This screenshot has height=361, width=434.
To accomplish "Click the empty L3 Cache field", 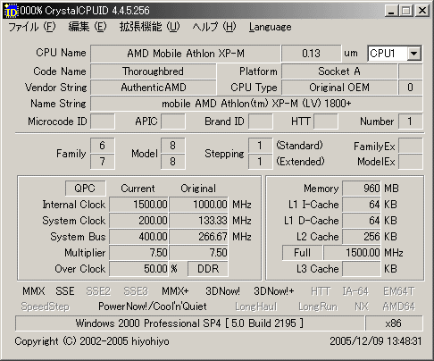I will 362,269.
